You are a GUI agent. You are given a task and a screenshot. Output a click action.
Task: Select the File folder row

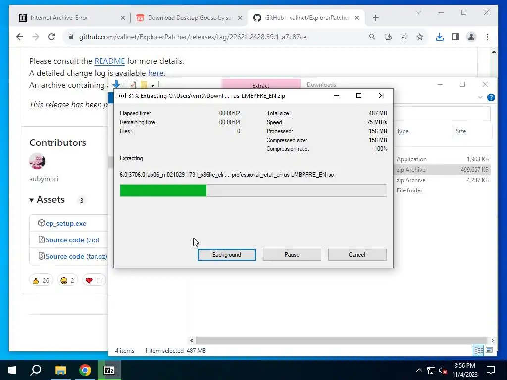(442, 190)
